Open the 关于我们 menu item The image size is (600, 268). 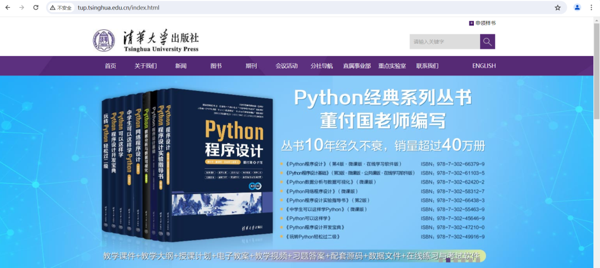click(x=146, y=66)
